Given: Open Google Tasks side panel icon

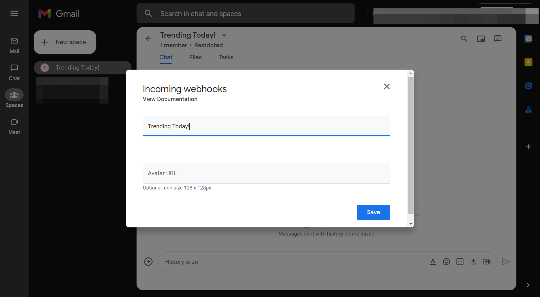Looking at the screenshot, I should 528,86.
